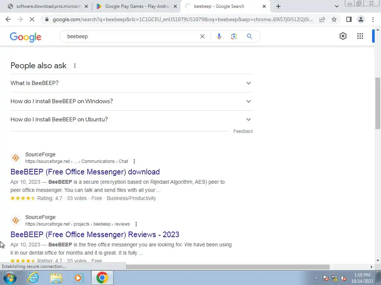
Task: Click the forward navigation arrow
Action: tap(20, 19)
